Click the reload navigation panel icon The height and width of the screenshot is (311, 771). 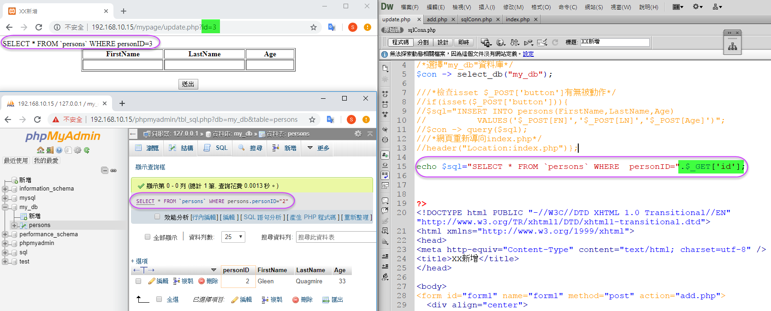click(87, 150)
